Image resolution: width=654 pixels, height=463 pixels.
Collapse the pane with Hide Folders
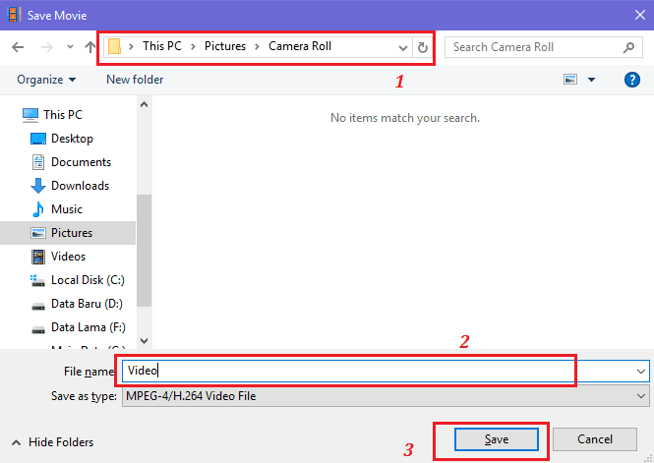point(52,441)
